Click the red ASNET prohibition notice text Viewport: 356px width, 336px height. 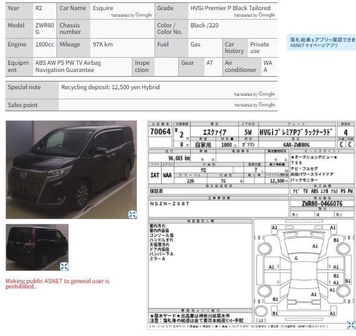coord(58,284)
